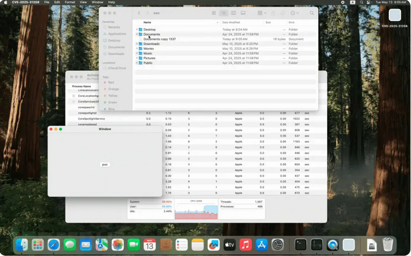
Task: Select the Orange tag in sidebar
Action: pos(111,89)
